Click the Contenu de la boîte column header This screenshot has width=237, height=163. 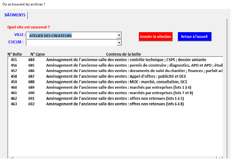[x=123, y=54]
